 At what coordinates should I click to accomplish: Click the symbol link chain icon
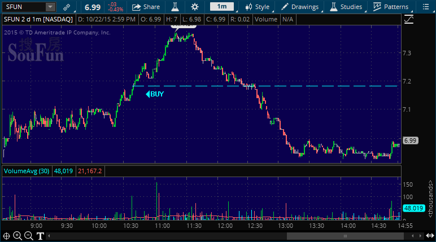pyautogui.click(x=67, y=7)
